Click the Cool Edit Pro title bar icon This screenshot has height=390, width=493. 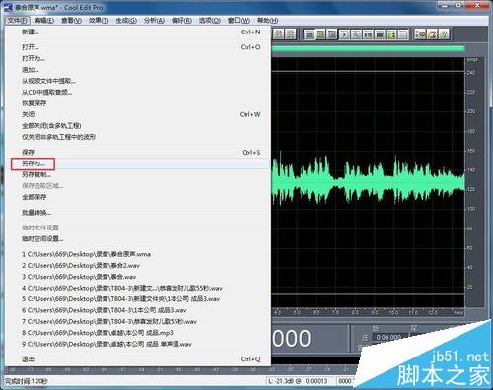coord(9,7)
